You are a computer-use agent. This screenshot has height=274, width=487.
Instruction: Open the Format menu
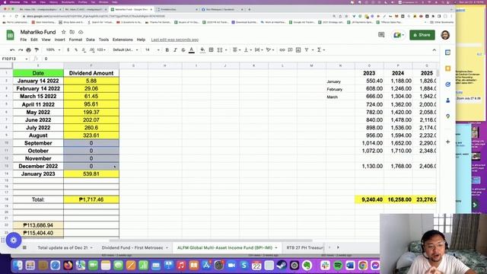[x=75, y=40]
